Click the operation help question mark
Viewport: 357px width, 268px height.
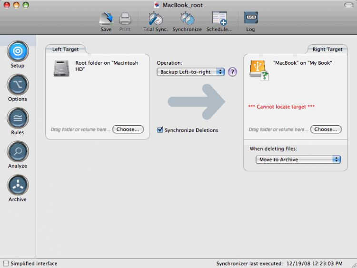point(232,72)
